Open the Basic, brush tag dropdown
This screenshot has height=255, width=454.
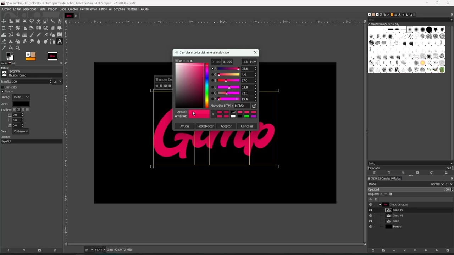tap(410, 163)
